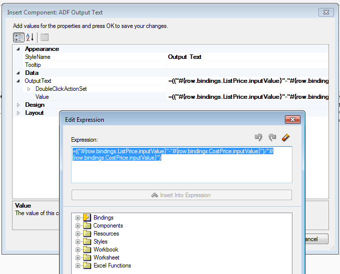Expand the Bindings tree node
Image resolution: width=340 pixels, height=274 pixels.
click(78, 218)
